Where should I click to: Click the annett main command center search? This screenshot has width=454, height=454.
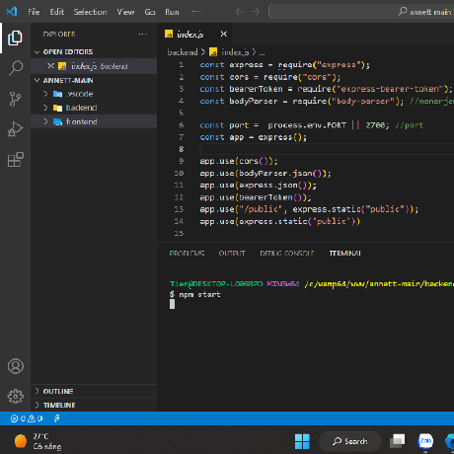click(361, 12)
